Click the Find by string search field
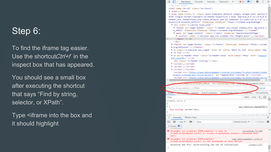Image resolution: width=271 pixels, height=152 pixels. [205, 88]
